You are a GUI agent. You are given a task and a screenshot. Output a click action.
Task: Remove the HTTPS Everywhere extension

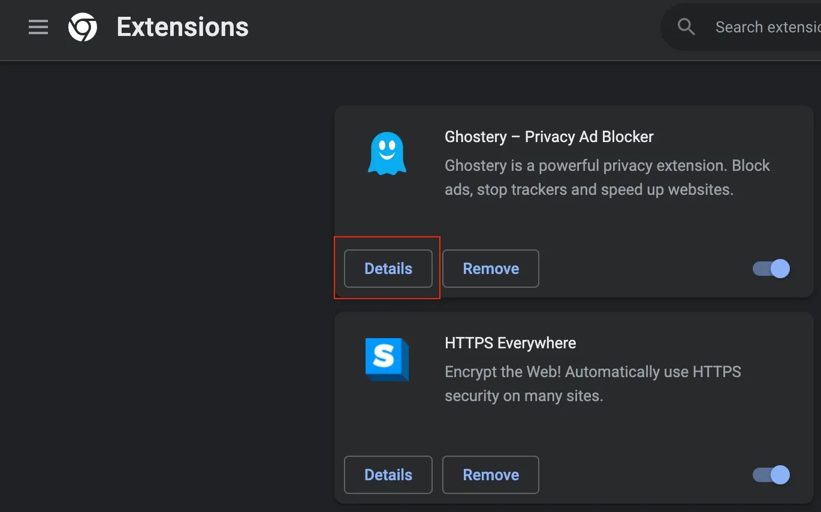(491, 475)
